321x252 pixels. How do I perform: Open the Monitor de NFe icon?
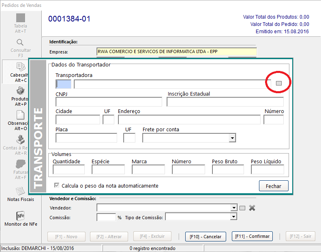(x=21, y=216)
